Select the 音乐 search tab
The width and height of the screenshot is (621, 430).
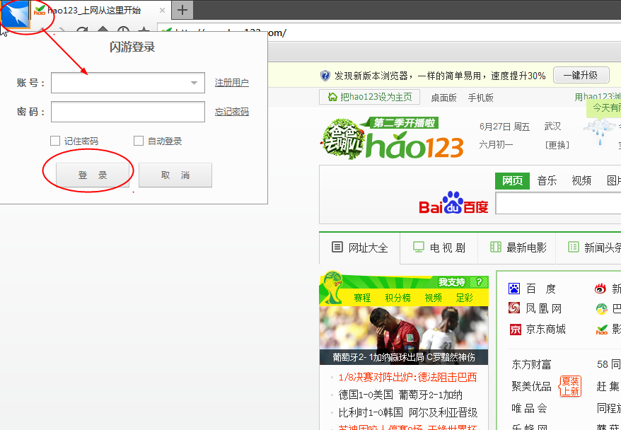tap(547, 180)
